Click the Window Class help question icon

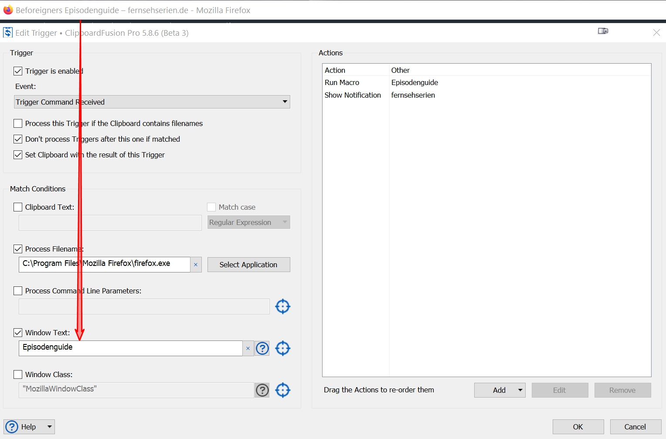tap(262, 390)
